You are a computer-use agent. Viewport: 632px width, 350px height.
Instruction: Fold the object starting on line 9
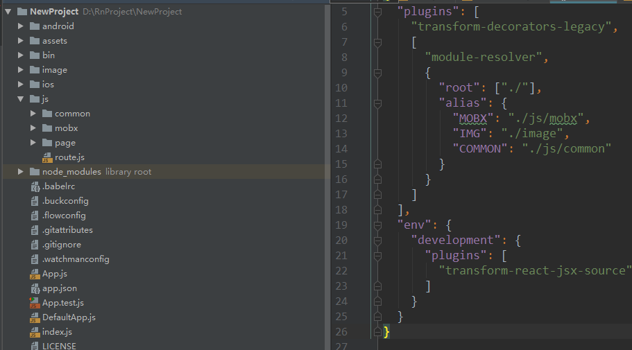[x=377, y=73]
